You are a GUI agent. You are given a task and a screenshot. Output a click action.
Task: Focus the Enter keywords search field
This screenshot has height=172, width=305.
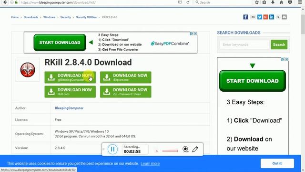tap(244, 44)
